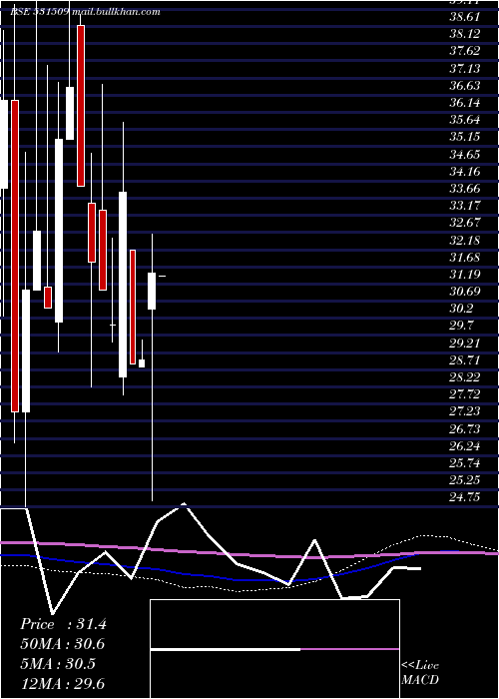Click the 34.65 price axis label

coord(465,154)
